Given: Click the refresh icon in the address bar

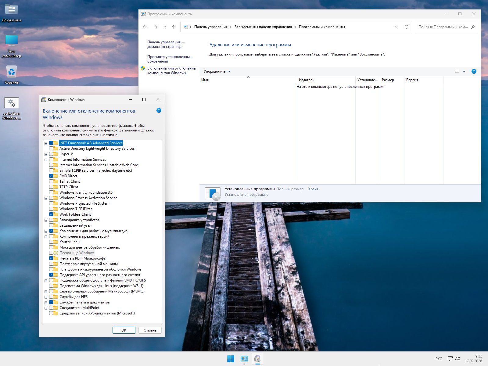Looking at the screenshot, I should pos(406,27).
